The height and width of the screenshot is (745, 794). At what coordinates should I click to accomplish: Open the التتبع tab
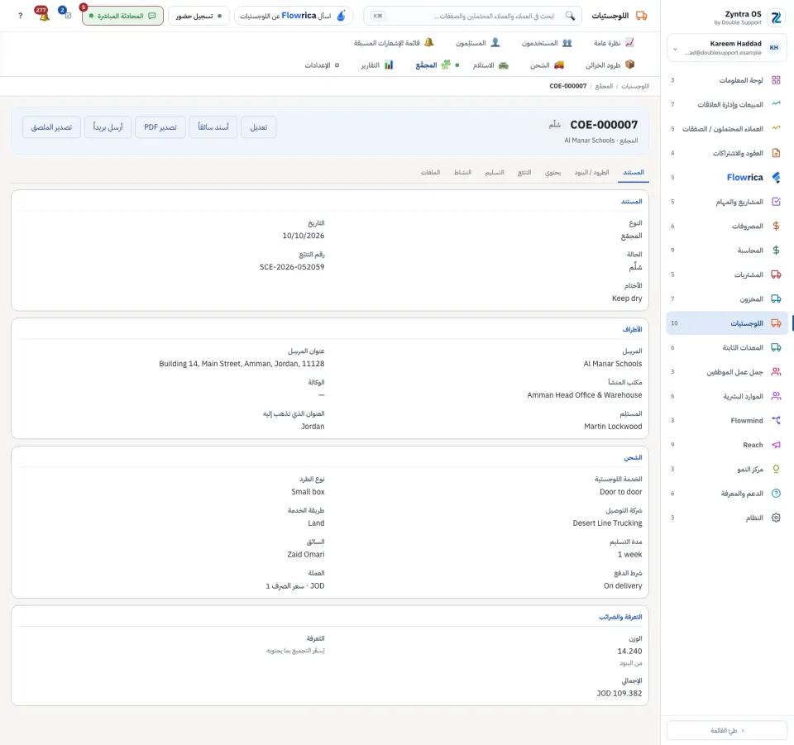click(x=524, y=173)
